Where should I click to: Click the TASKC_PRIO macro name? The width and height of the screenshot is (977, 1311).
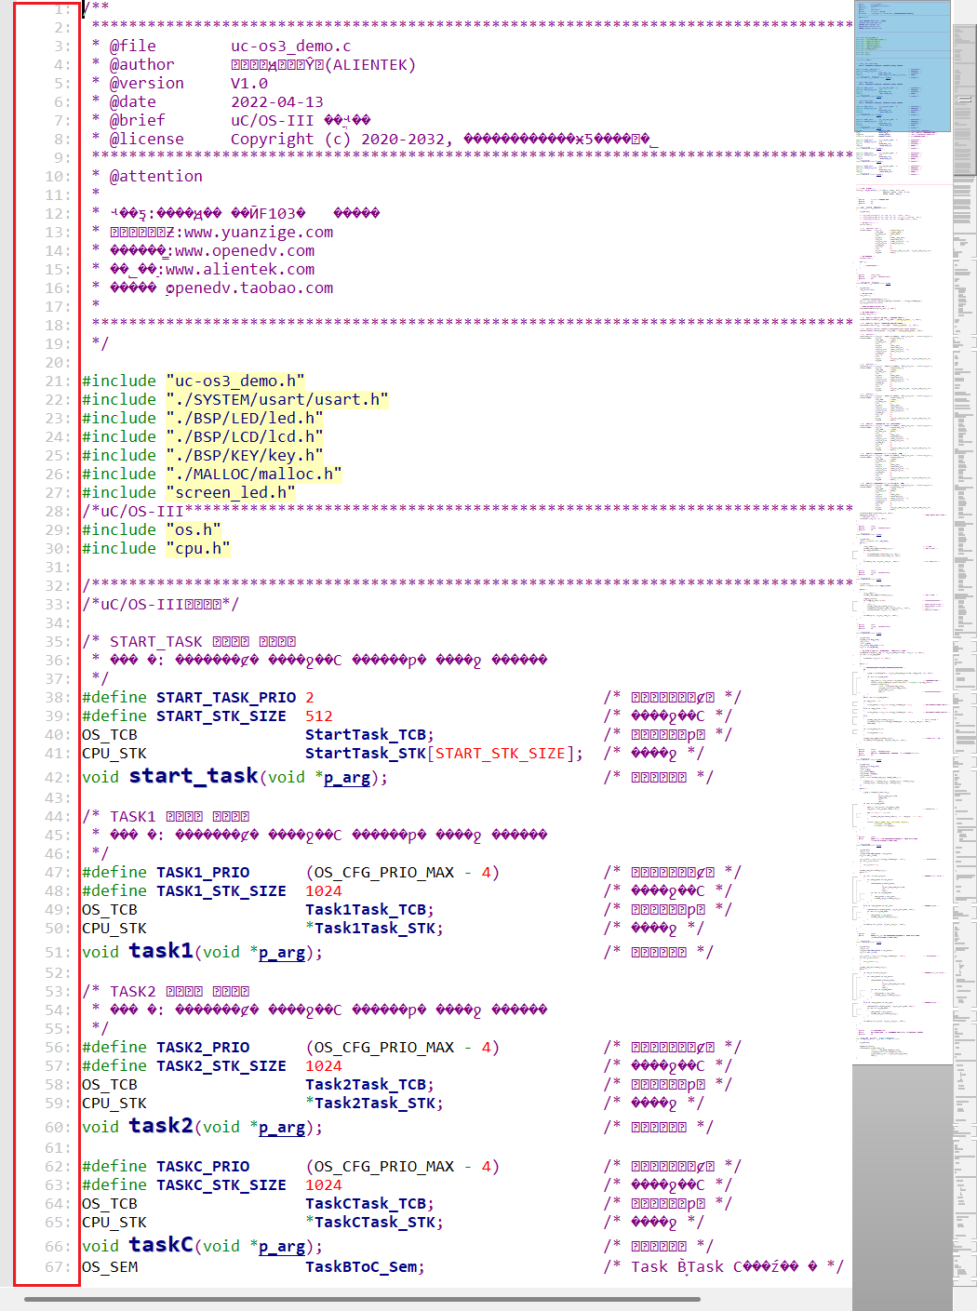pos(203,1166)
